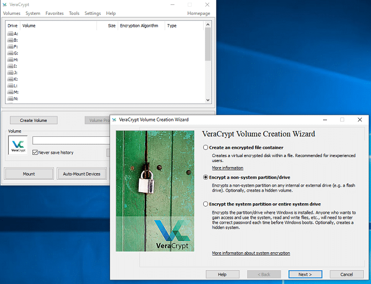Select the G: drive icon in the list
The image size is (371, 284).
click(10, 53)
